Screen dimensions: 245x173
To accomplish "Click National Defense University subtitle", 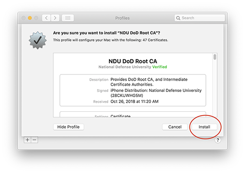I will pyautogui.click(x=125, y=67).
